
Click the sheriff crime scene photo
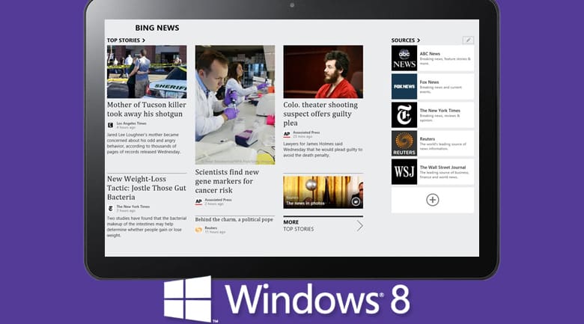(147, 72)
